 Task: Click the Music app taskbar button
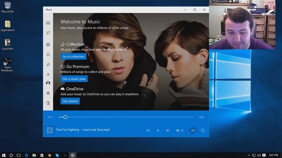[x=73, y=155]
